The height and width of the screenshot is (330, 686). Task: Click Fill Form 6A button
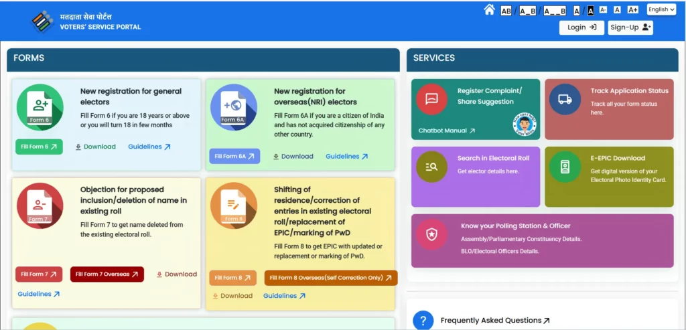[234, 156]
